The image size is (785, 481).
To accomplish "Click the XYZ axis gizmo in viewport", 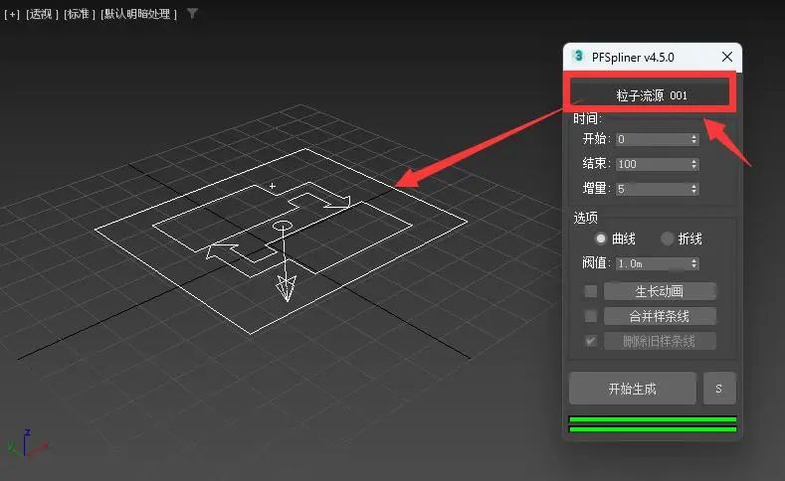I will tap(28, 442).
